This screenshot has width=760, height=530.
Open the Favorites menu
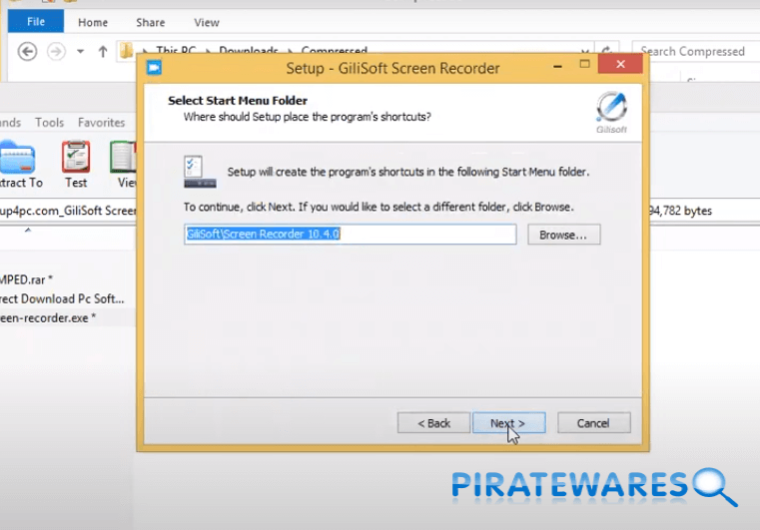(101, 123)
